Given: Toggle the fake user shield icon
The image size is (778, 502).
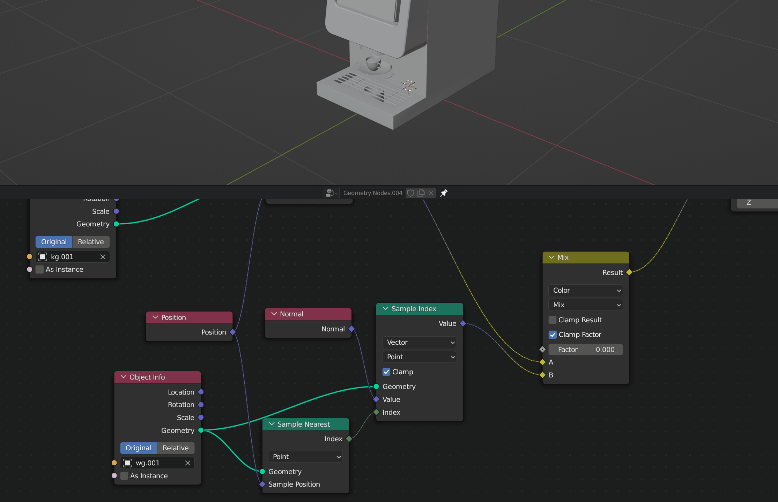Looking at the screenshot, I should tap(411, 193).
